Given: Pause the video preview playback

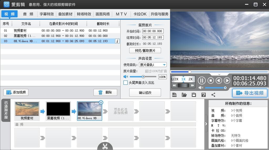Looking at the screenshot, I should pyautogui.click(x=201, y=81).
